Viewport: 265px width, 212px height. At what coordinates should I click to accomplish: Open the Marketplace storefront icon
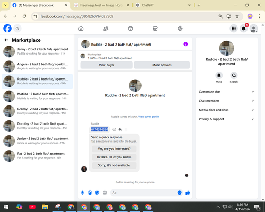click(x=155, y=28)
